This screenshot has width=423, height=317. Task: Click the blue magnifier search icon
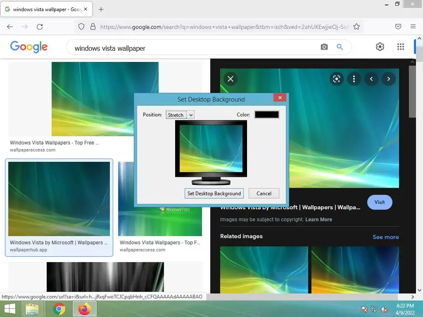point(340,47)
